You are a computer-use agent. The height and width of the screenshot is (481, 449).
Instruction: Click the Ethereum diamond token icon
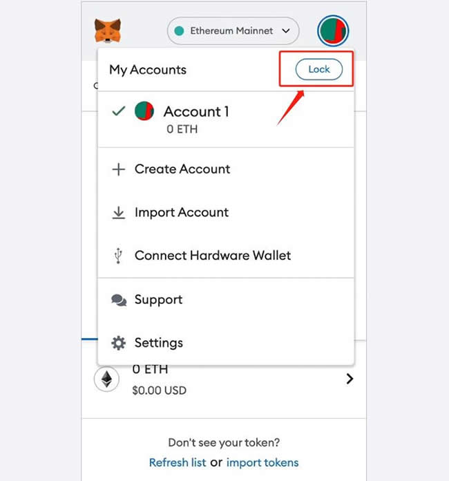(106, 379)
